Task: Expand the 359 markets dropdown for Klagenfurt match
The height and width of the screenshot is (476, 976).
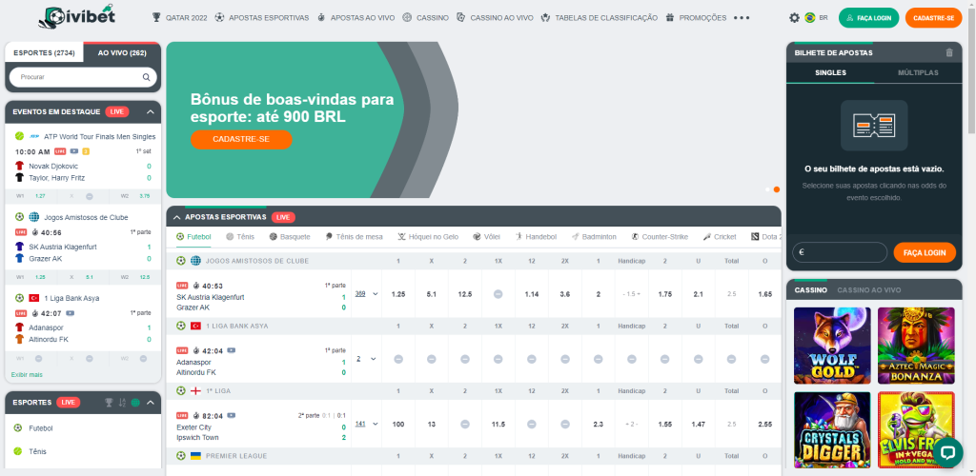Action: pos(366,294)
